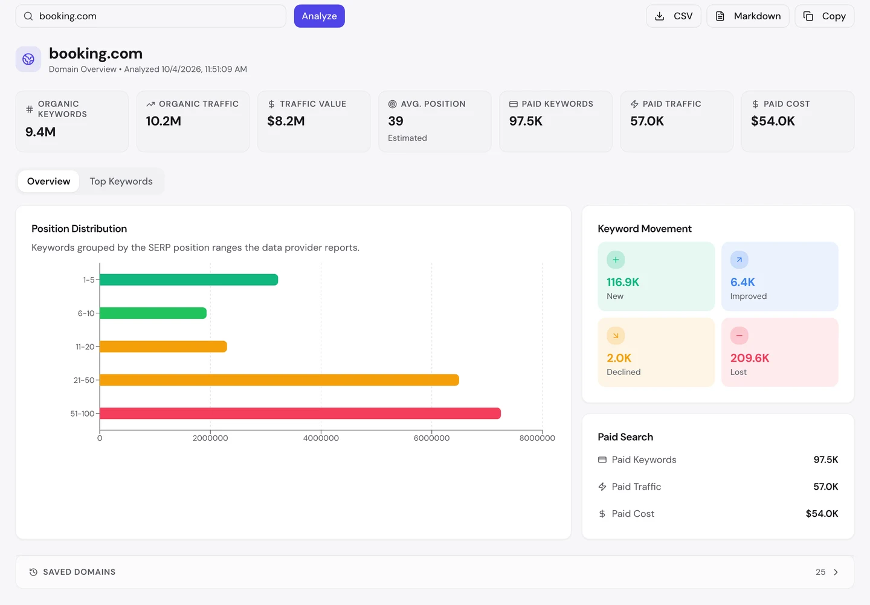The height and width of the screenshot is (605, 870).
Task: Click the 57.0K value in Paid Search panel
Action: [x=826, y=487]
